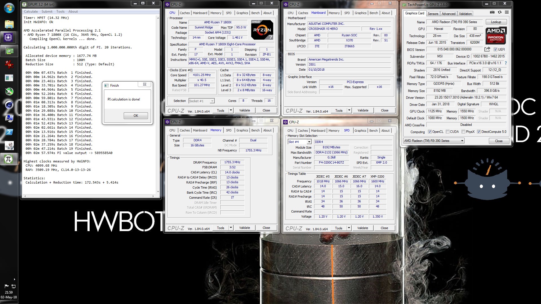Open the Calculate menu in GPUPI
The width and height of the screenshot is (541, 304).
(x=31, y=12)
